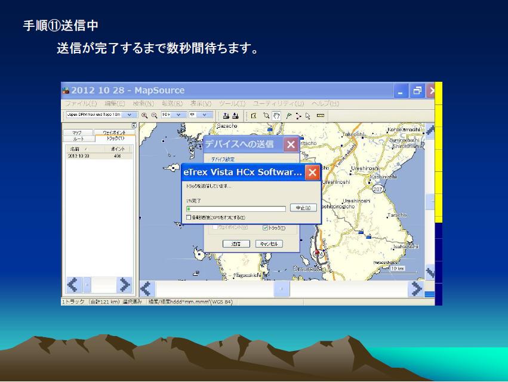Click the Takeoshi label on the map
This screenshot has width=508, height=382.
[x=353, y=134]
